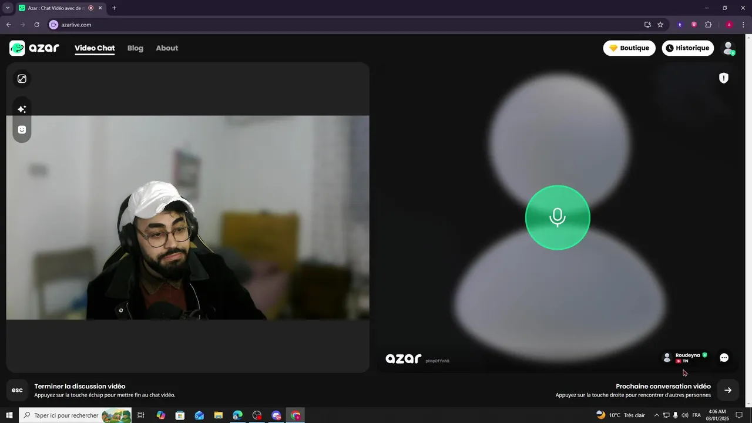752x423 pixels.
Task: Open the sparkle effects tool
Action: (x=22, y=109)
